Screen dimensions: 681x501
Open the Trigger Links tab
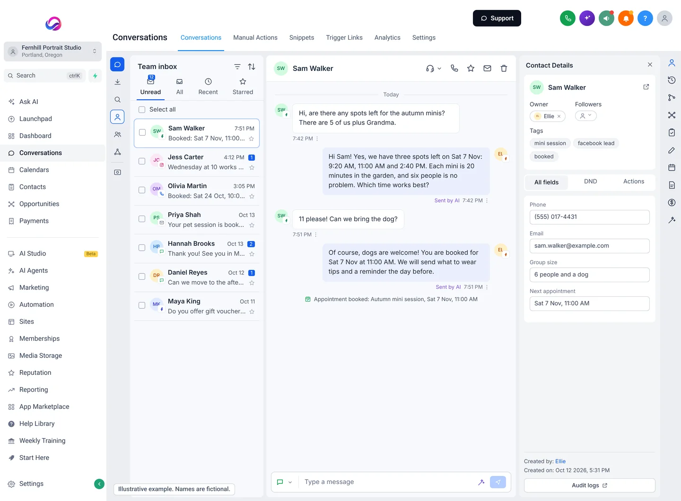tap(344, 37)
